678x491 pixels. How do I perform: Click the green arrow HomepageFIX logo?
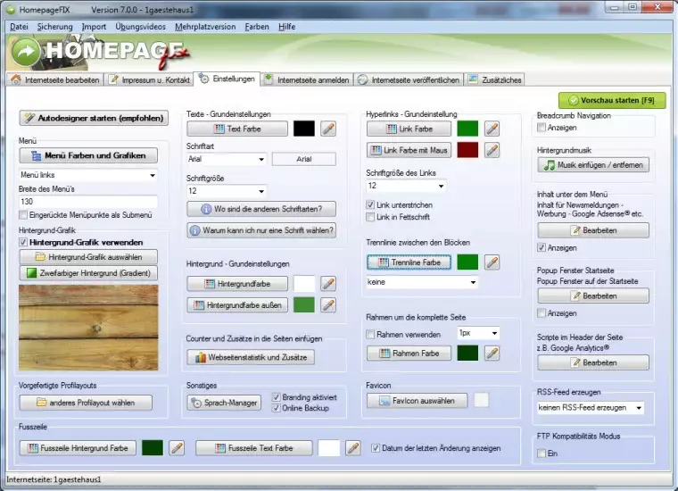pos(27,53)
